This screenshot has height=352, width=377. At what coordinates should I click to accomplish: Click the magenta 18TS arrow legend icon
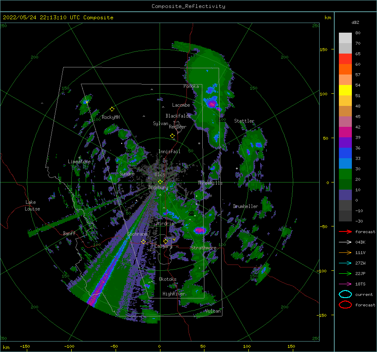pyautogui.click(x=345, y=284)
